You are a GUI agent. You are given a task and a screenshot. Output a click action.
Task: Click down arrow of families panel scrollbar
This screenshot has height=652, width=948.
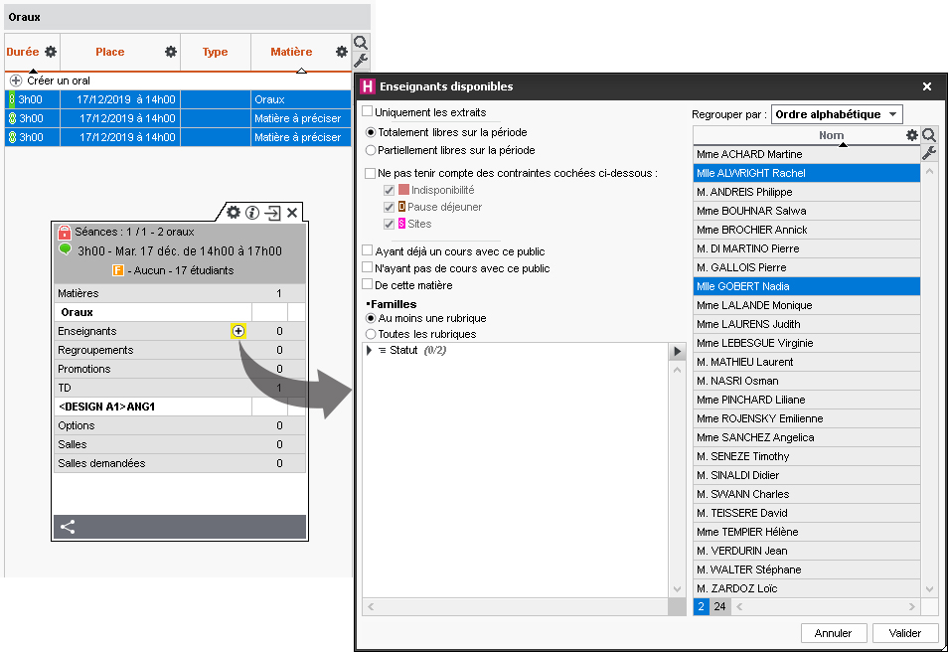tap(677, 589)
